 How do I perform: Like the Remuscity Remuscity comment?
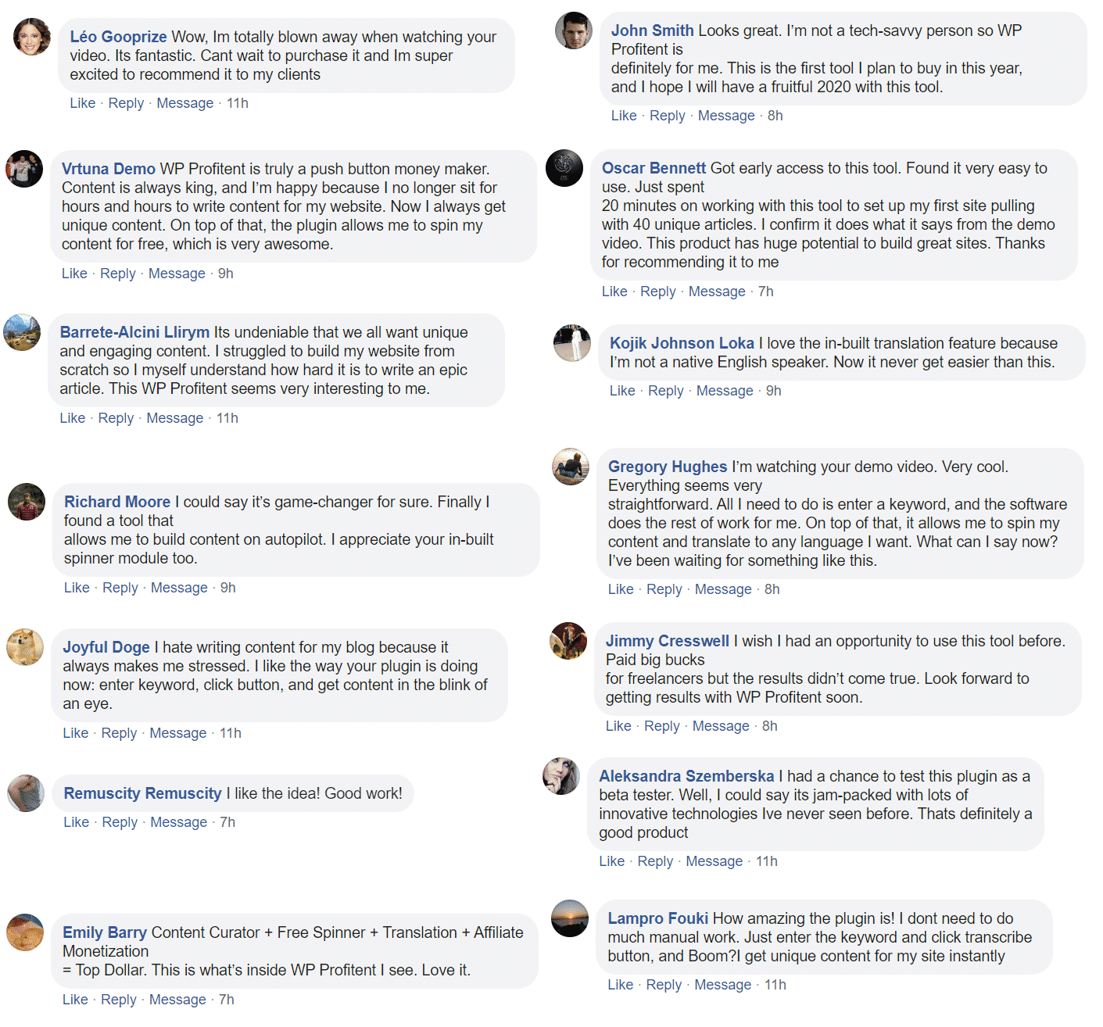(77, 822)
